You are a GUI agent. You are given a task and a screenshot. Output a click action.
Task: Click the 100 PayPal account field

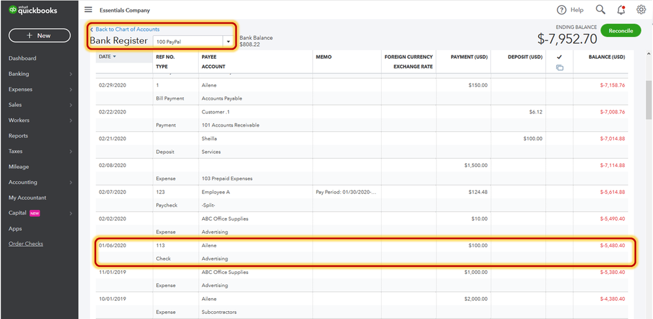click(x=188, y=42)
